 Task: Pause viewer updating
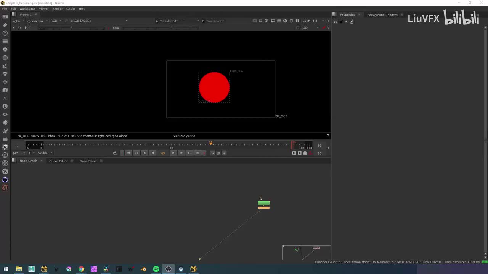pyautogui.click(x=297, y=21)
